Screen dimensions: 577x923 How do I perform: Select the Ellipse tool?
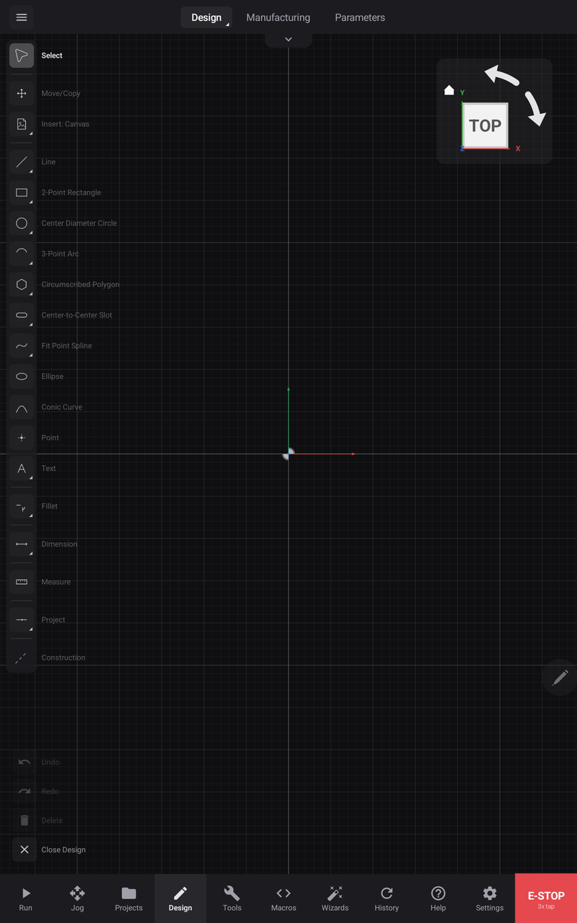tap(22, 376)
